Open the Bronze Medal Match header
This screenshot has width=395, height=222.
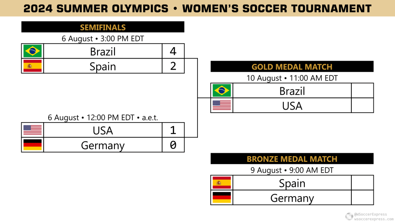coord(292,159)
